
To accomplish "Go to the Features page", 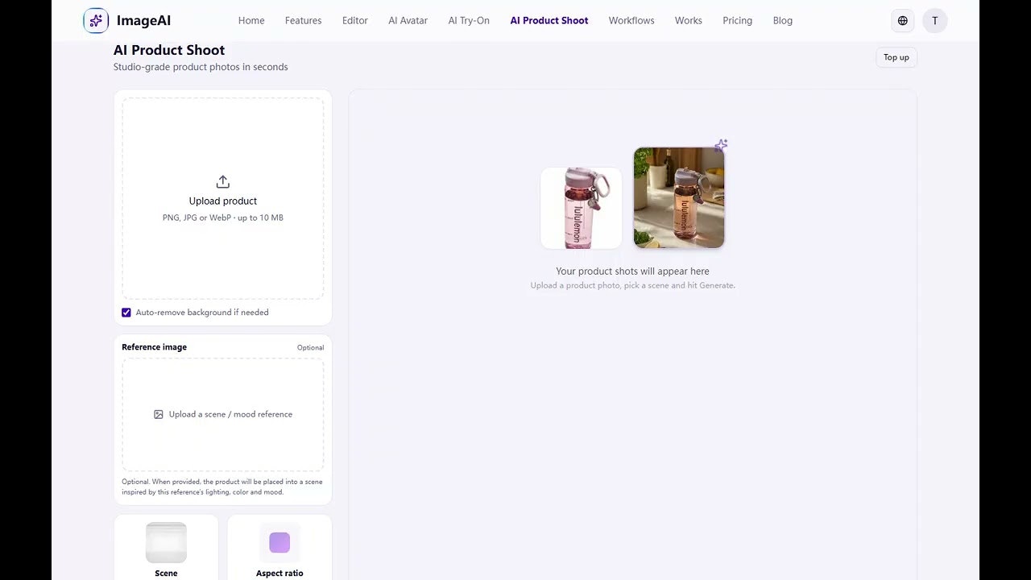I will pos(303,20).
